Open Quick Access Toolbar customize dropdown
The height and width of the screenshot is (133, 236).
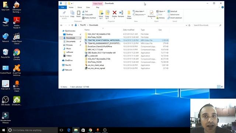[72, 3]
